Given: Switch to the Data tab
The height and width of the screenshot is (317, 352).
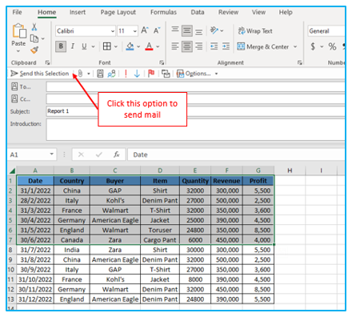Looking at the screenshot, I should [198, 12].
